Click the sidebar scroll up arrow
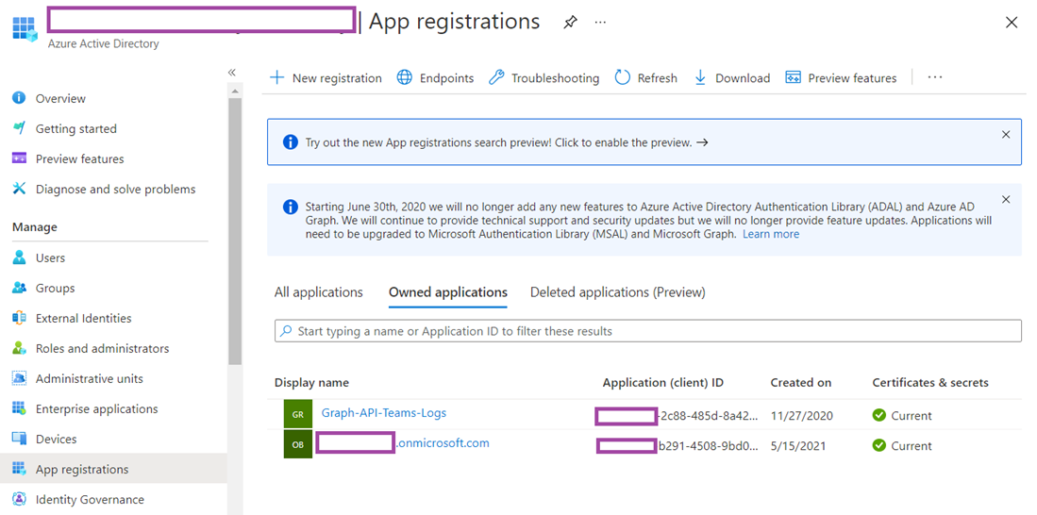Image resolution: width=1037 pixels, height=515 pixels. pos(235,91)
